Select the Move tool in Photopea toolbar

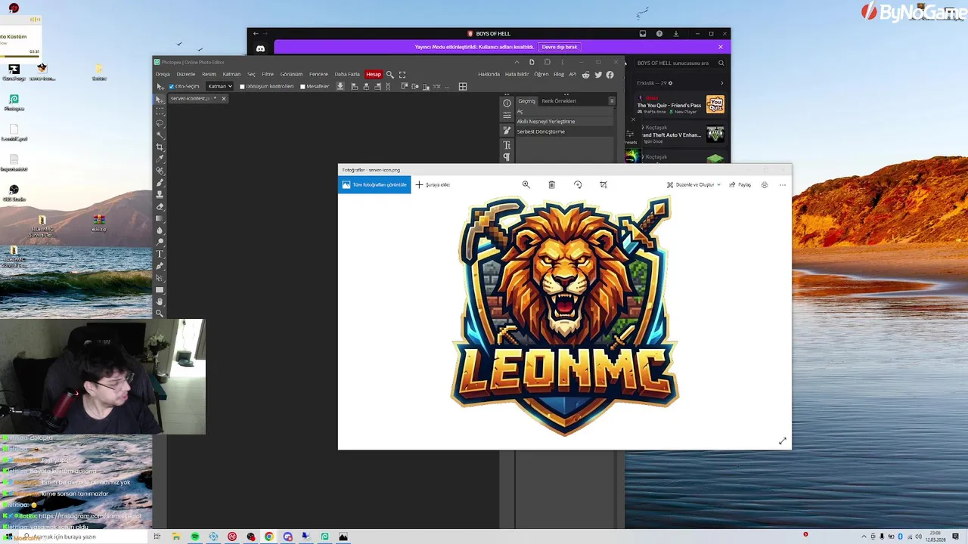click(x=160, y=99)
